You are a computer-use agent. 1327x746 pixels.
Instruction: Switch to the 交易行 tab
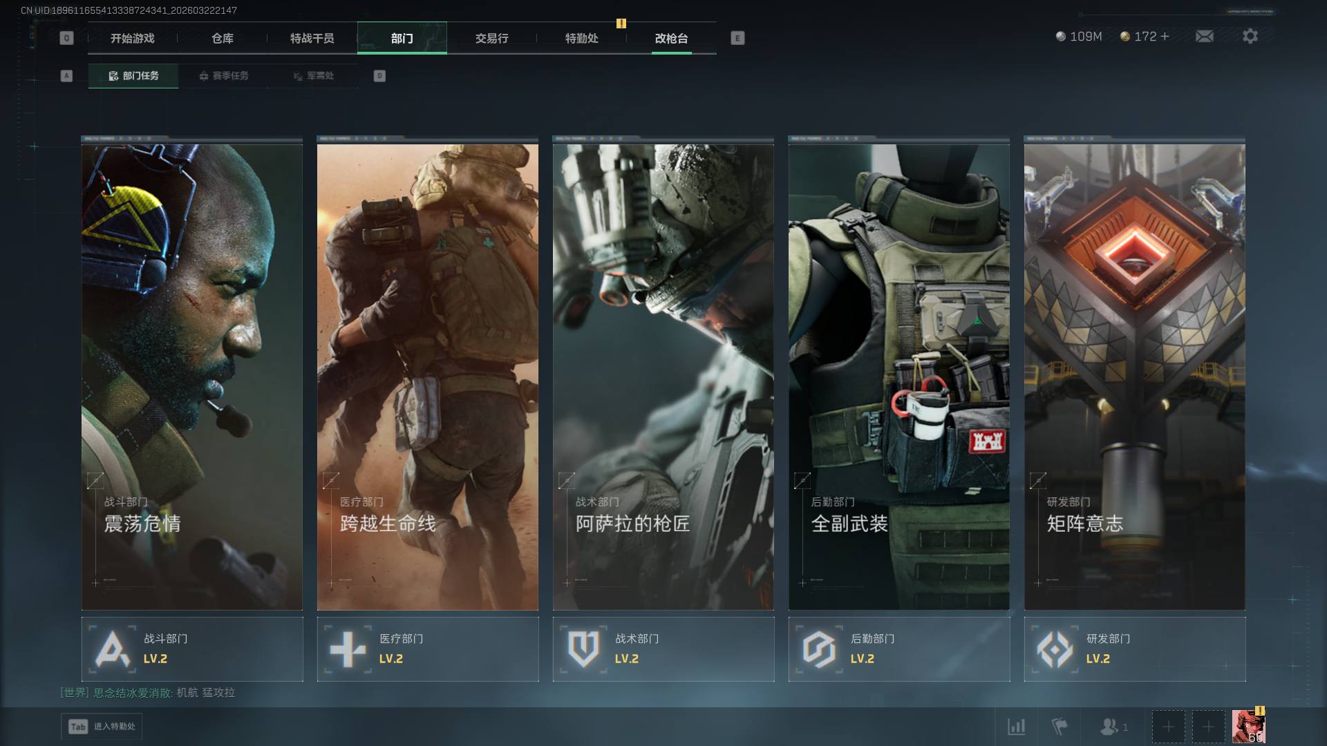[491, 39]
